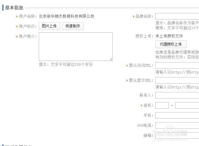Click the 手机 input field

click(177, 115)
